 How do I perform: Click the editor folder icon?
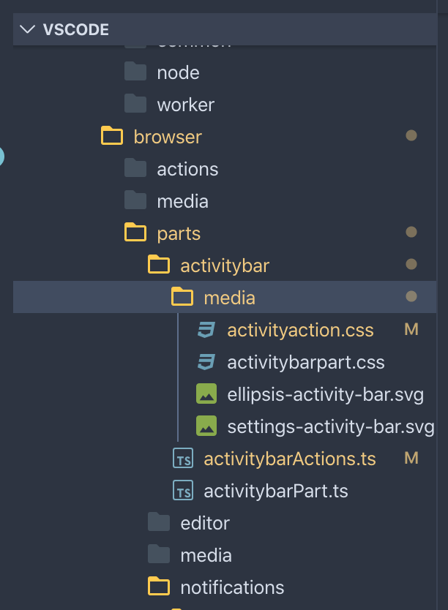point(159,521)
